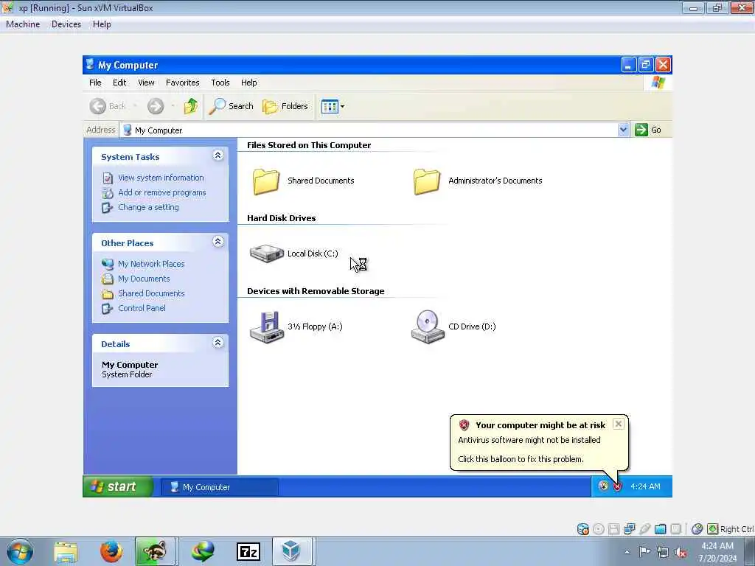Open the Shared Documents folder icon
The height and width of the screenshot is (566, 755).
(266, 181)
